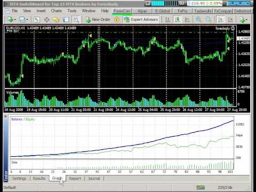Switch chart to Bar Chart mode

point(167,20)
